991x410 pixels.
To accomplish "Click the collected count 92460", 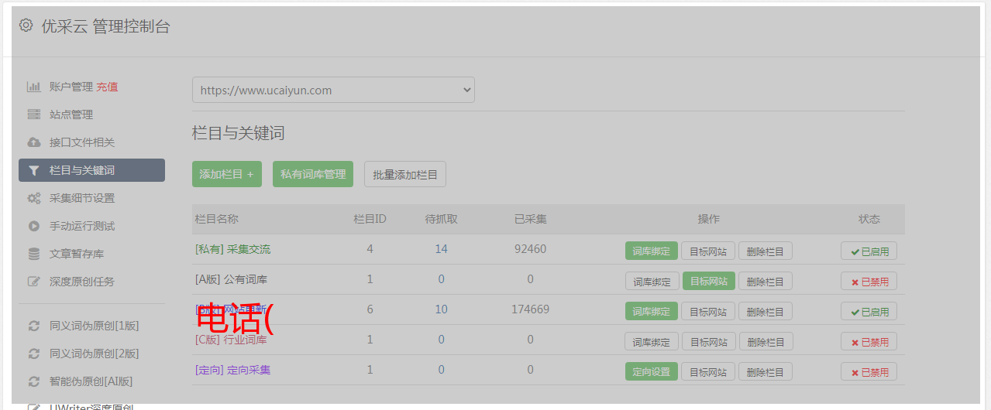I will click(x=530, y=249).
